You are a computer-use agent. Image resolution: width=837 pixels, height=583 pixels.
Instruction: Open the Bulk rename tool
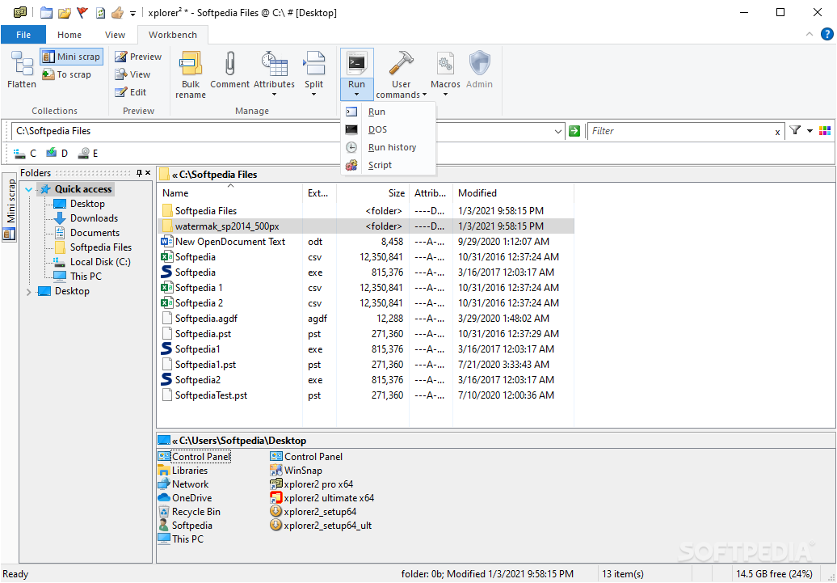(x=191, y=75)
